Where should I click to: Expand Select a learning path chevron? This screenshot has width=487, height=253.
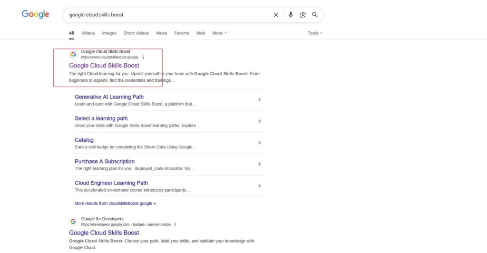pyautogui.click(x=259, y=121)
